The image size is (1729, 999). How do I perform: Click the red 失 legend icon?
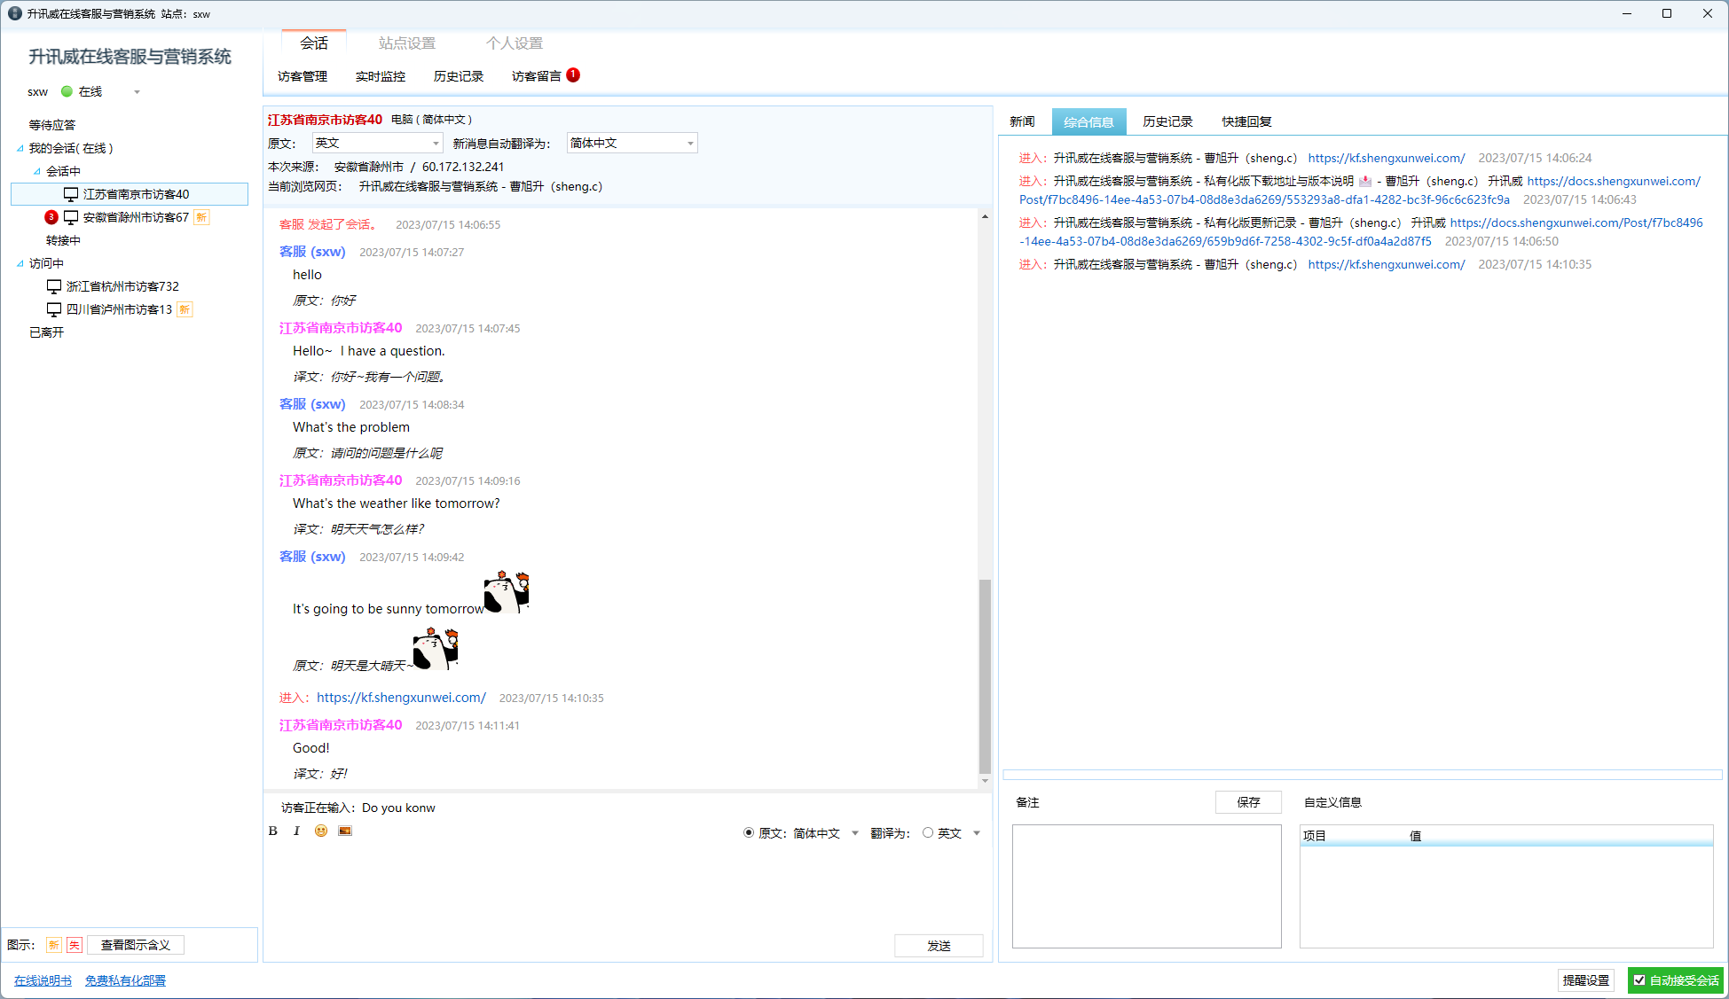point(75,945)
